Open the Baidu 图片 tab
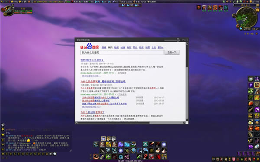The image size is (260, 162). coord(135,48)
